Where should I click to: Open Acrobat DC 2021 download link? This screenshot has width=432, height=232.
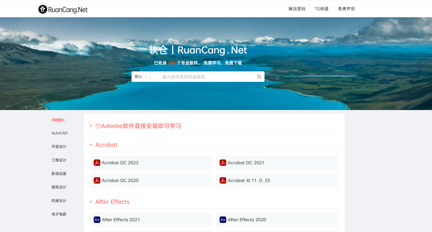(277, 163)
